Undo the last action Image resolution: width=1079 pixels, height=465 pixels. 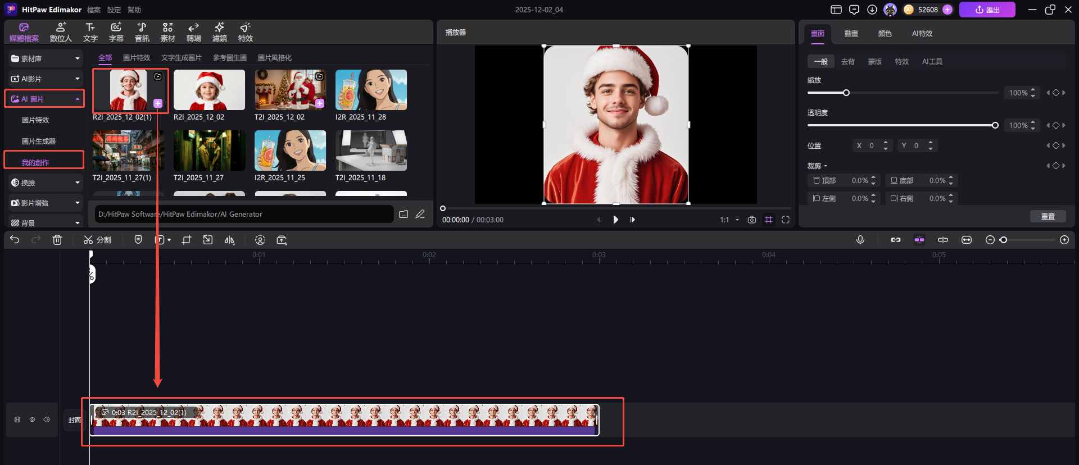(x=15, y=240)
